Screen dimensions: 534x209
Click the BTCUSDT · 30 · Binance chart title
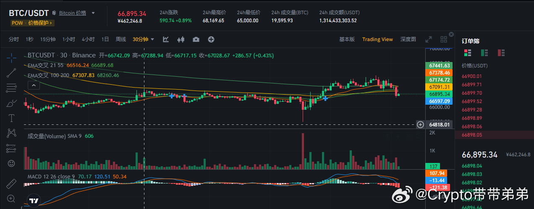pyautogui.click(x=62, y=55)
